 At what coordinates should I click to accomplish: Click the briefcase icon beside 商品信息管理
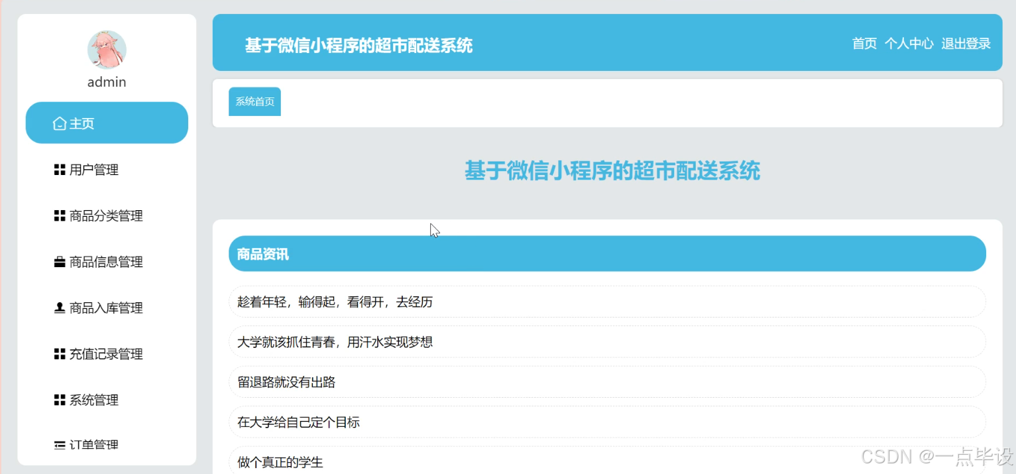click(60, 262)
